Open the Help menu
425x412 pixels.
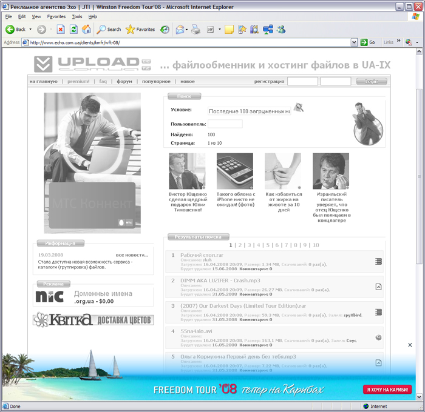coord(93,16)
